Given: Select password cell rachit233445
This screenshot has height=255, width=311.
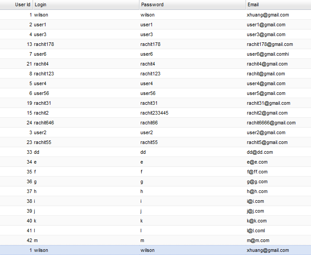Looking at the screenshot, I should [154, 113].
